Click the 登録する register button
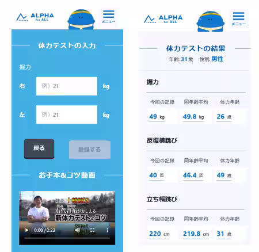This screenshot has height=252, width=259. point(90,150)
